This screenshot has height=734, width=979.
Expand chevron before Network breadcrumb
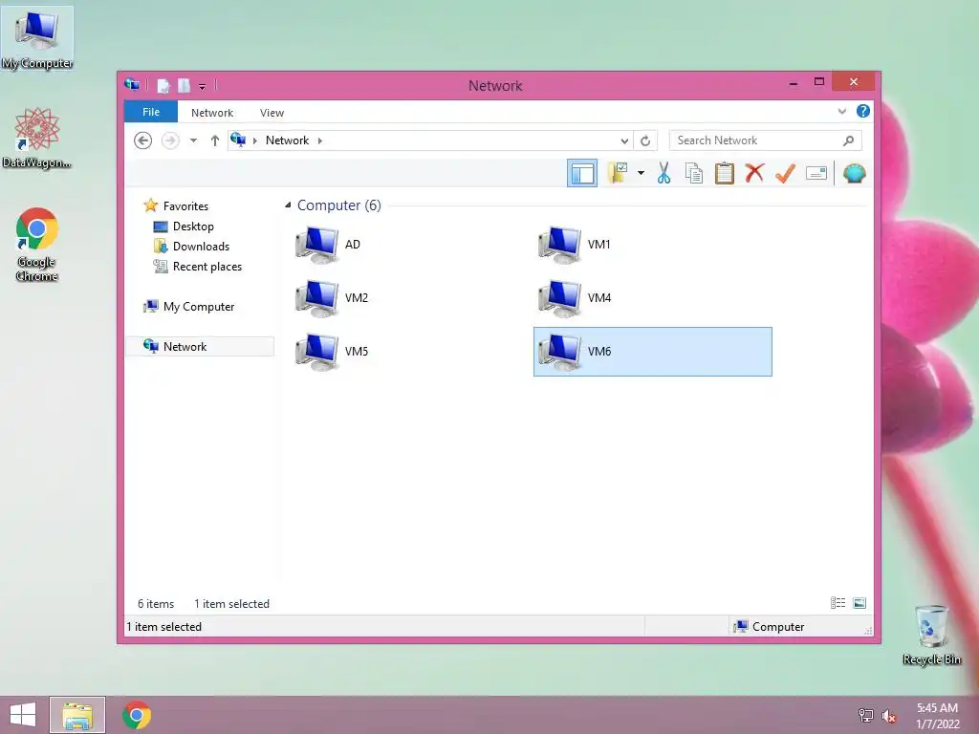click(254, 140)
